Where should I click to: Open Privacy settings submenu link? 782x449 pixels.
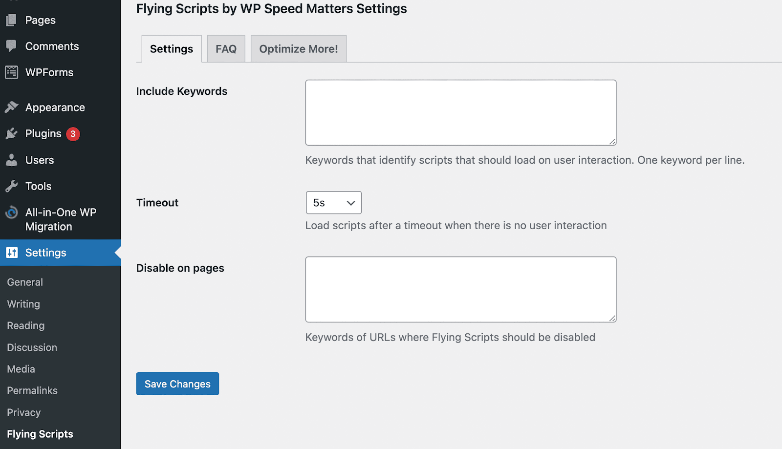click(x=24, y=412)
